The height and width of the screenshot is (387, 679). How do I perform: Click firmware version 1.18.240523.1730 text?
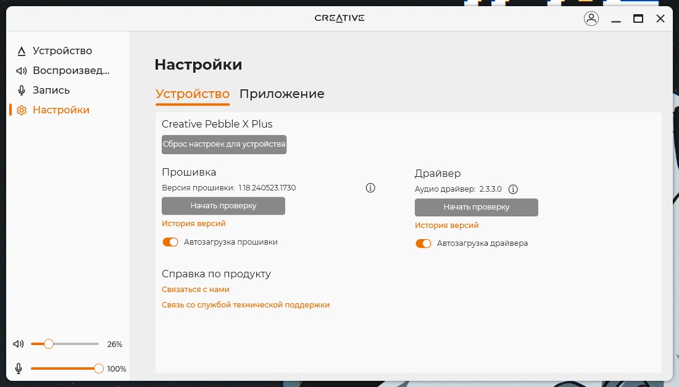tap(267, 188)
